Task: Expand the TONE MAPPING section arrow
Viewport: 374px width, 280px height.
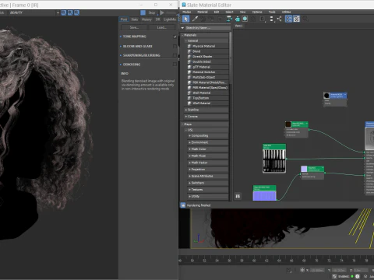Action: (121, 37)
